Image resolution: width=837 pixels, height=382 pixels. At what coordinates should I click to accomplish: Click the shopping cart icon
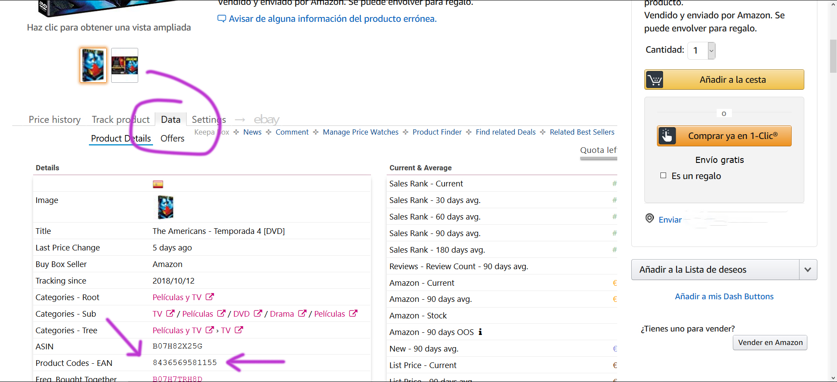pyautogui.click(x=654, y=80)
